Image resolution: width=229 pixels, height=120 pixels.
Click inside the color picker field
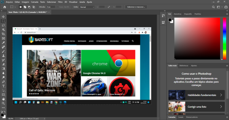[197, 39]
